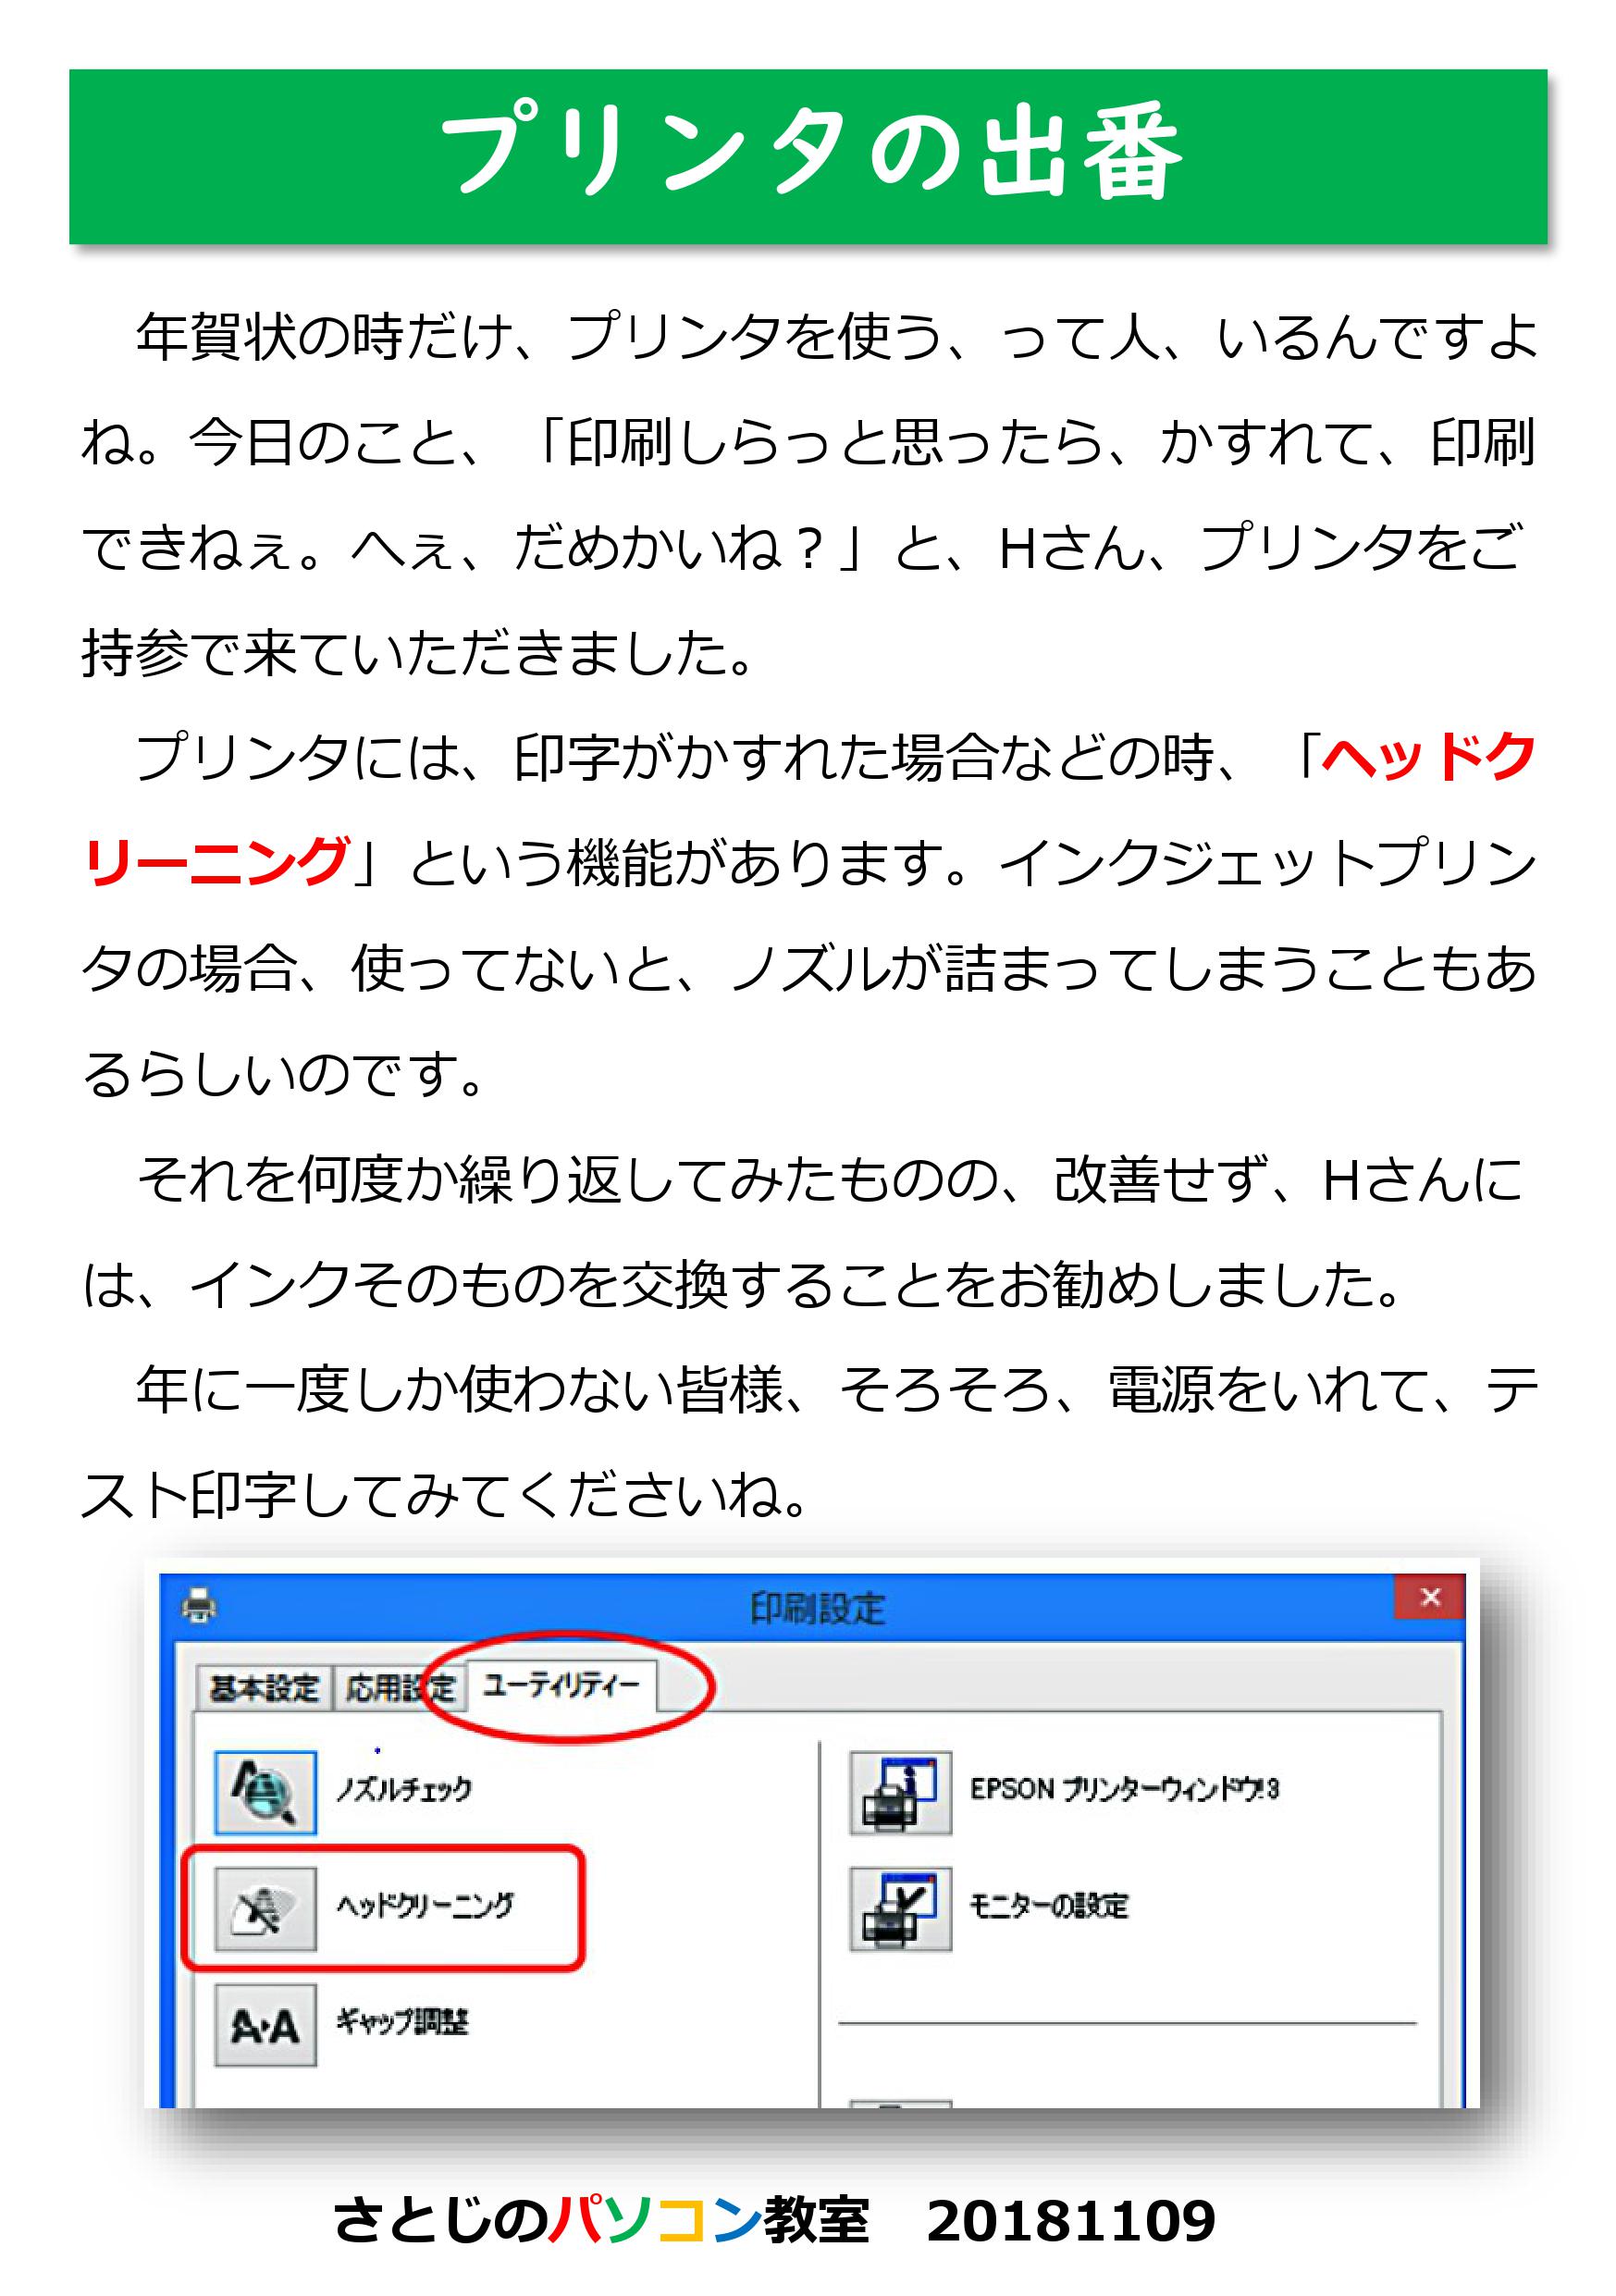Switch to the 基本設定 tab
The width and height of the screenshot is (1616, 2296).
pos(264,1689)
